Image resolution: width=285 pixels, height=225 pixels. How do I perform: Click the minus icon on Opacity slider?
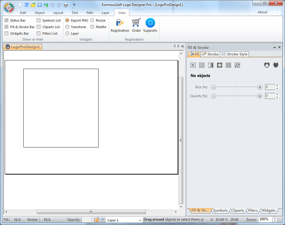pos(214,96)
